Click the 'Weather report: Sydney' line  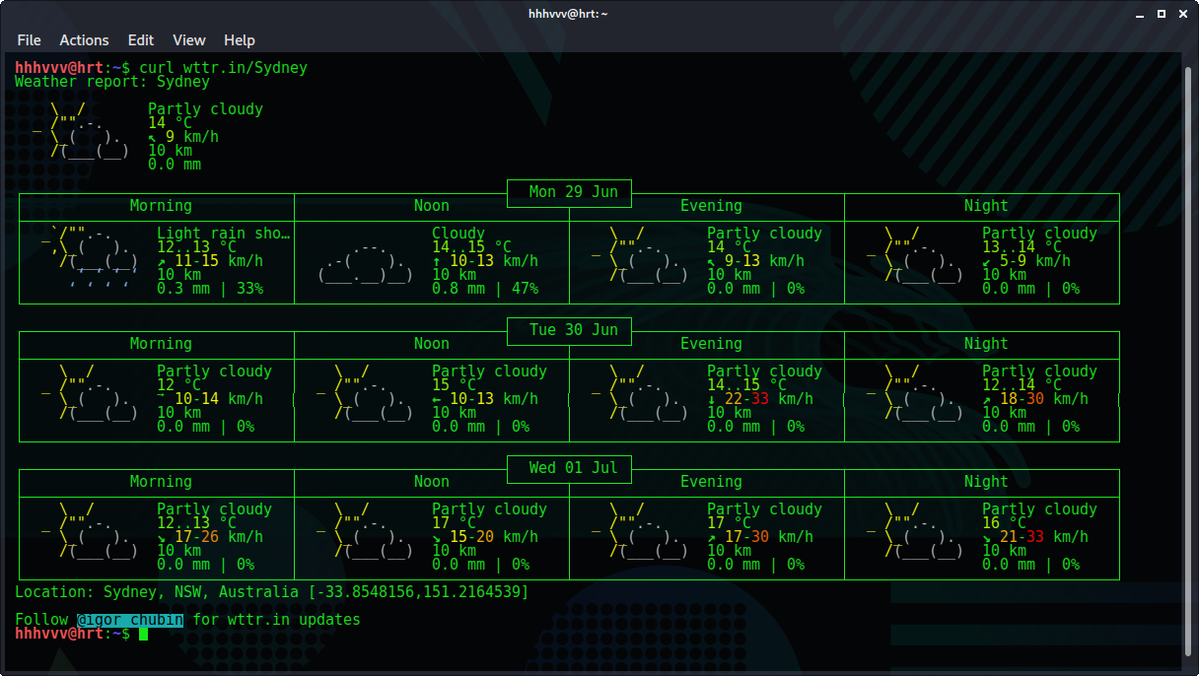[112, 82]
